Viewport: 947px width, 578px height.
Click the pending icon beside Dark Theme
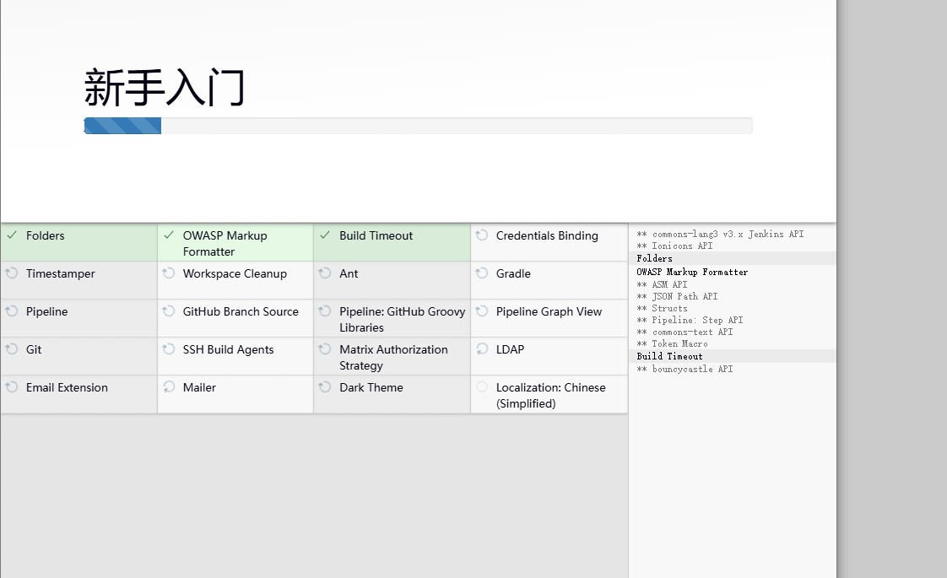point(326,387)
